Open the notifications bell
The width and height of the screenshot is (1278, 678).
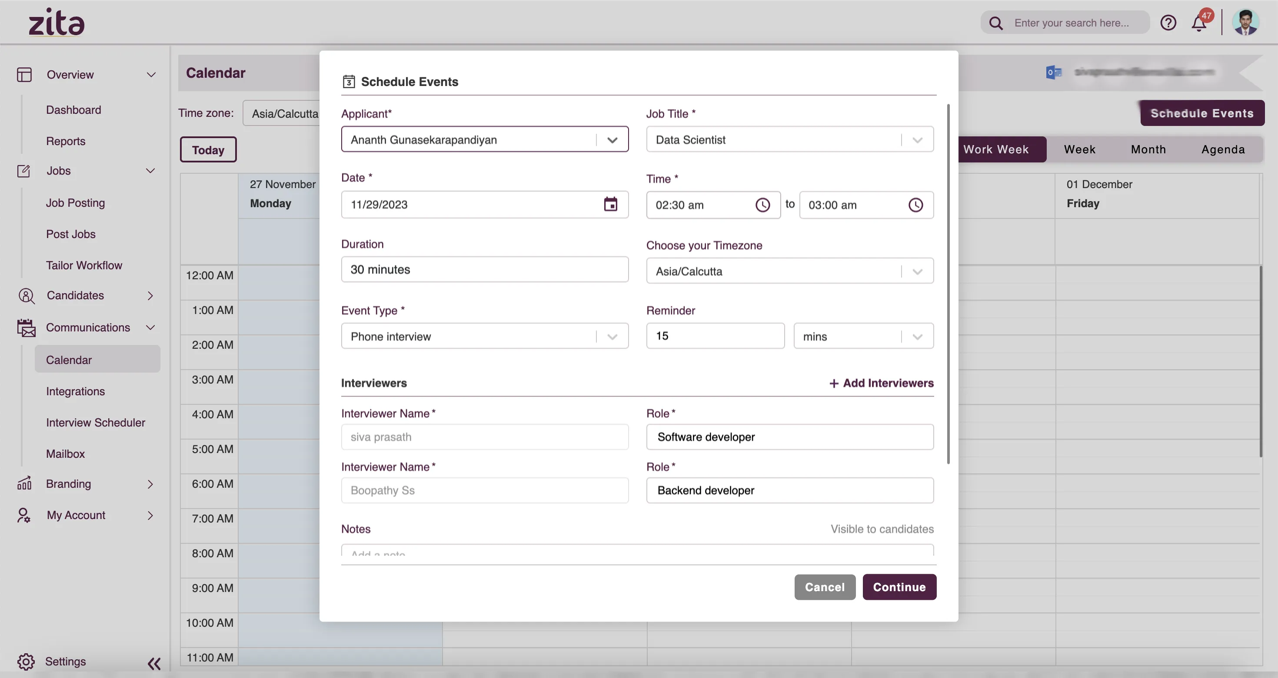1199,23
